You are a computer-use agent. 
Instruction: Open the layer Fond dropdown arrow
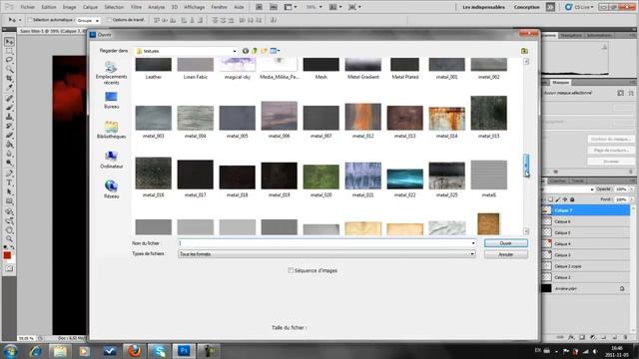click(x=632, y=199)
